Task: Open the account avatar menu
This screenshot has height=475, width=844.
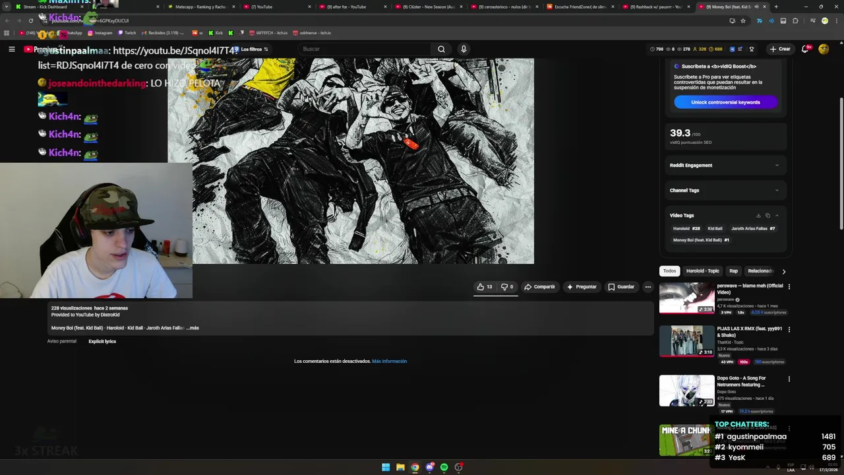Action: point(824,49)
